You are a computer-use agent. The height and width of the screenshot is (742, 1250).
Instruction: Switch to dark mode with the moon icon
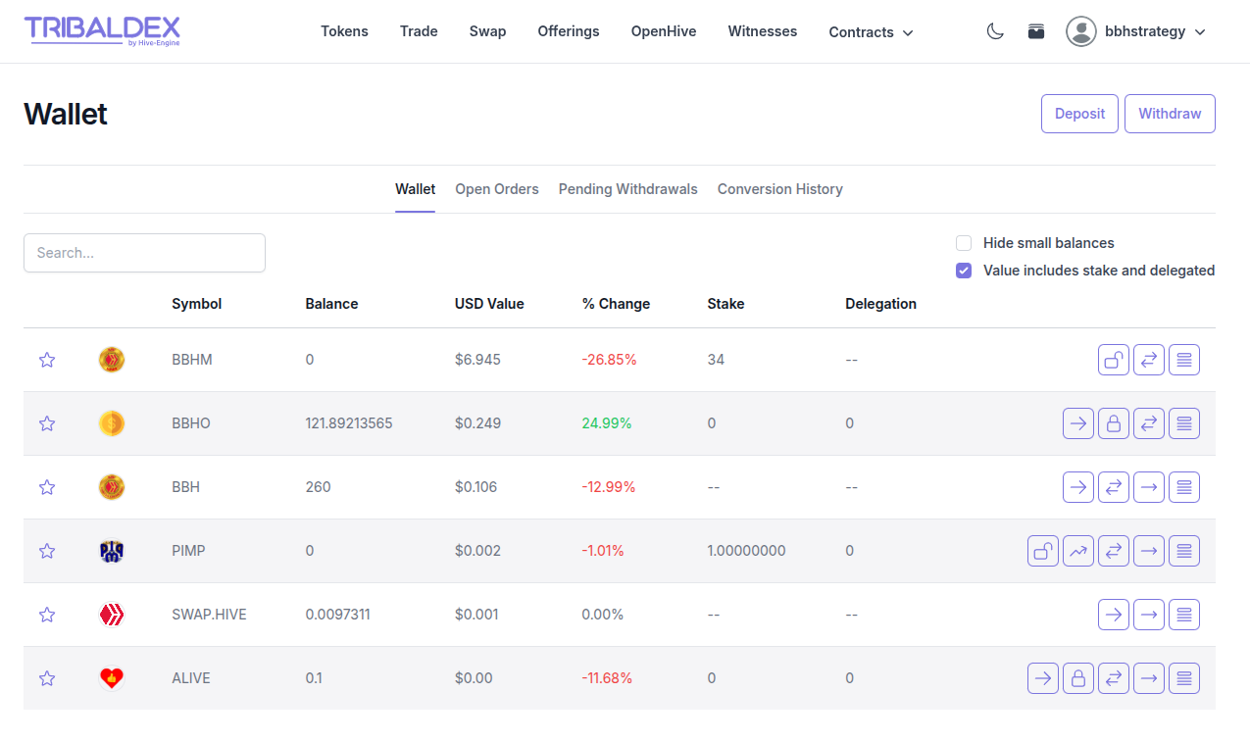(995, 31)
